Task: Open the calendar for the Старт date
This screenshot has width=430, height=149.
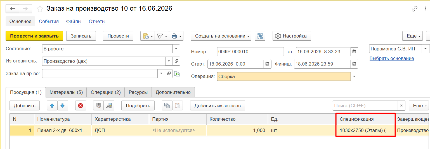Action: click(x=268, y=64)
